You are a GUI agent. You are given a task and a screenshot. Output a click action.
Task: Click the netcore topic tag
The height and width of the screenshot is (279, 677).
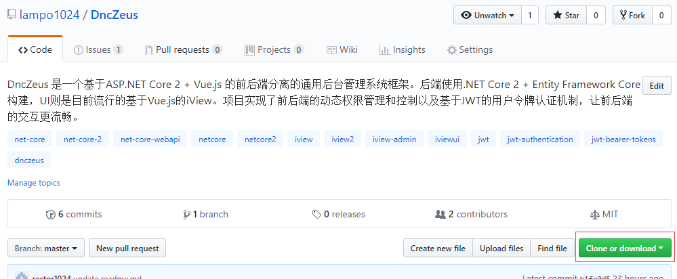click(212, 139)
